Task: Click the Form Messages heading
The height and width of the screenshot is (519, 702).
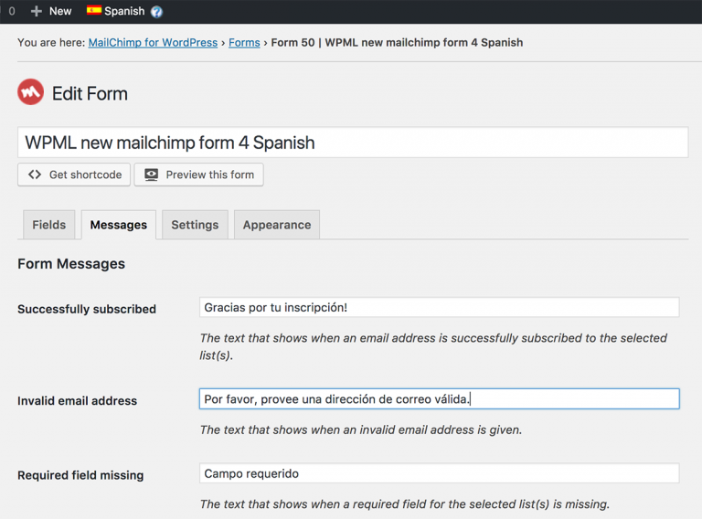Action: 71,264
